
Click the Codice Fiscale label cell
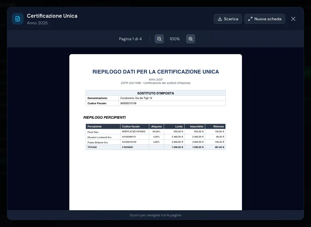(102, 103)
